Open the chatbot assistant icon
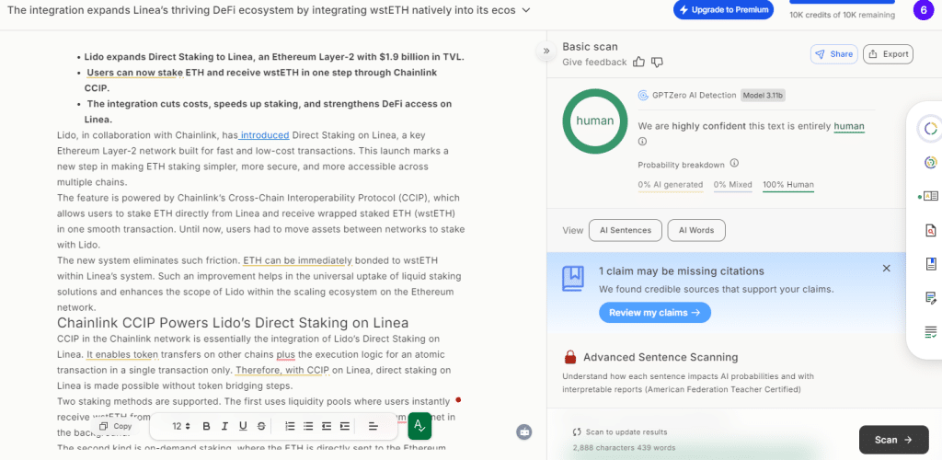 pos(524,431)
